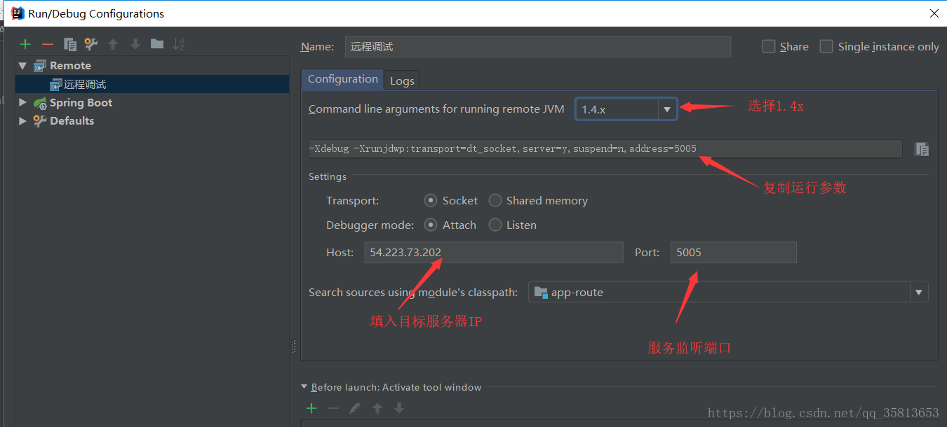Click the Port field showing 5005
The width and height of the screenshot is (947, 427).
(x=733, y=253)
